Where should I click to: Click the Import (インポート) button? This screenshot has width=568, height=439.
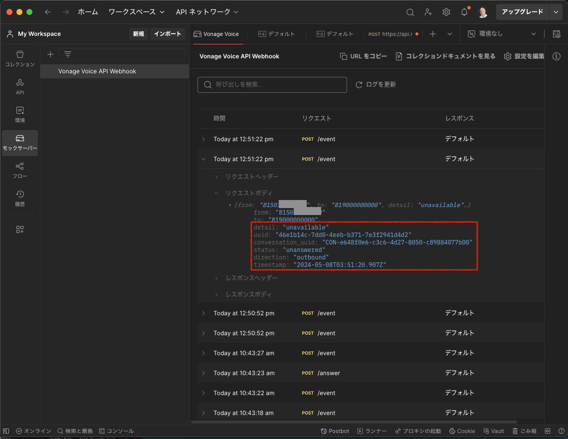click(168, 34)
